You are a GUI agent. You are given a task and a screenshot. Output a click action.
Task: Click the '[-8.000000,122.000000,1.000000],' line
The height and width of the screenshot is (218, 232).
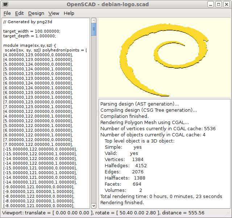click(39, 201)
